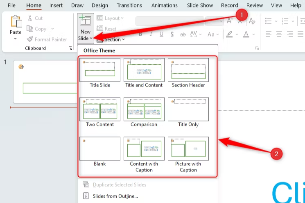Screen dimensions: 305x203
Task: Open the Layout dropdown
Action: pyautogui.click(x=110, y=18)
